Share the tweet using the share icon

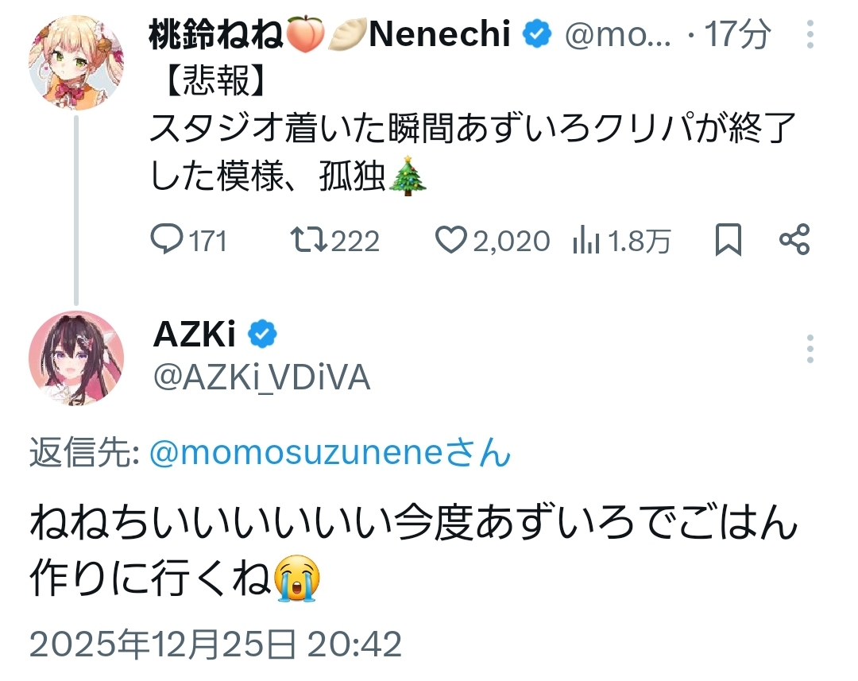point(794,240)
